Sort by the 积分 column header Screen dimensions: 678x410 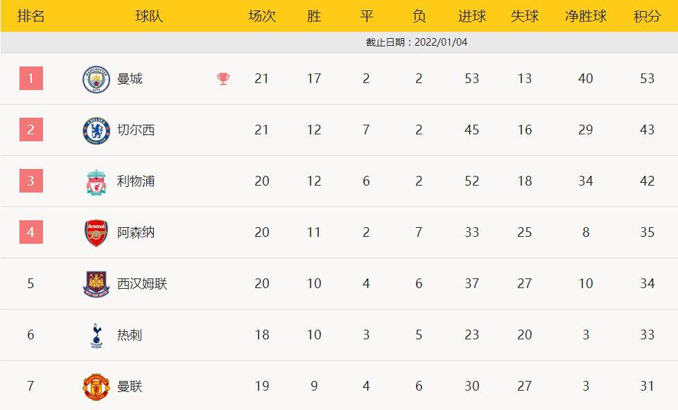tap(647, 16)
